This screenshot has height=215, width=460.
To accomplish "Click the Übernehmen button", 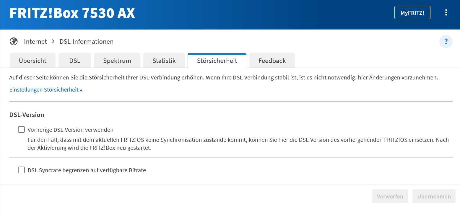I will [434, 196].
